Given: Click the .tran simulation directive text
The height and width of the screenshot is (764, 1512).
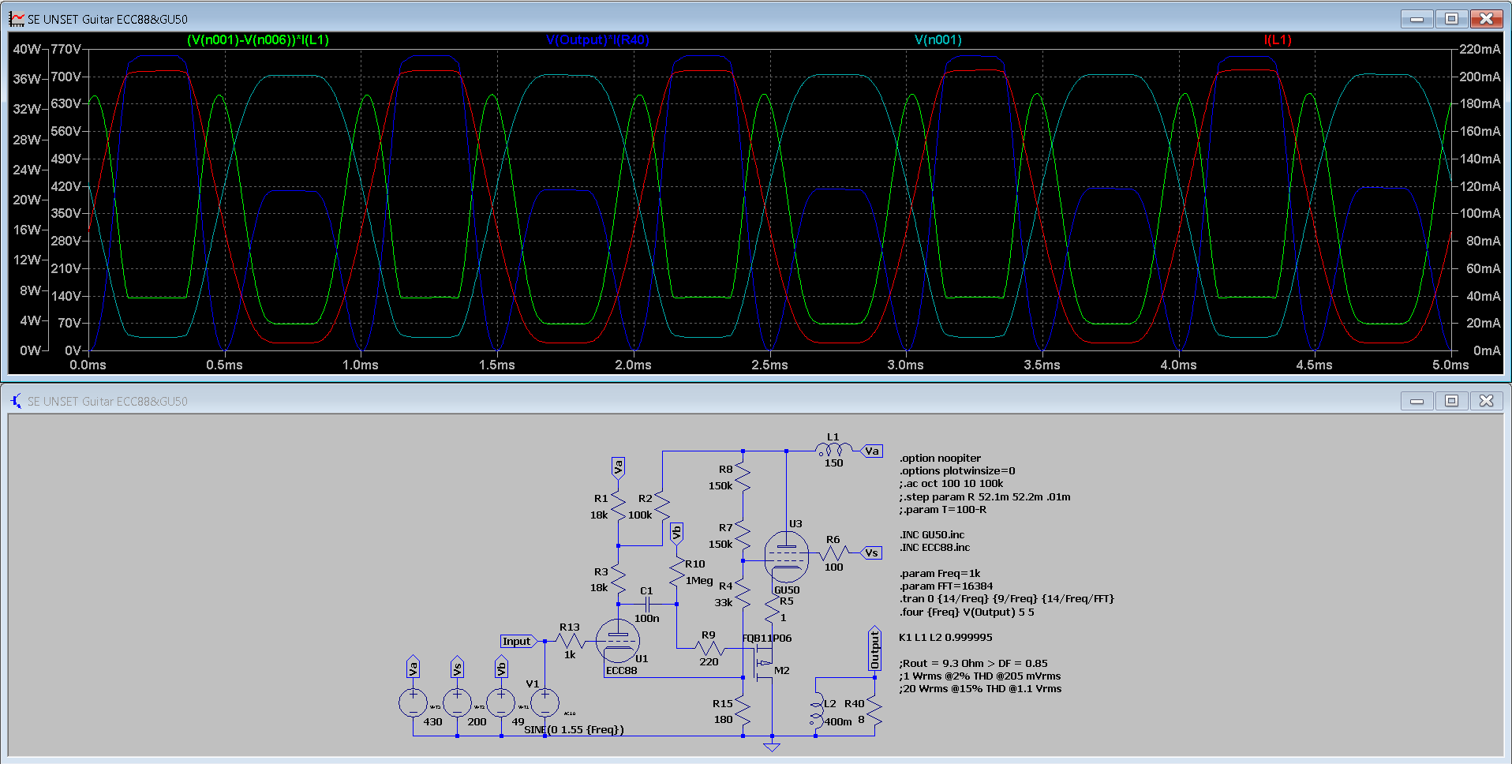Looking at the screenshot, I should (x=1006, y=599).
